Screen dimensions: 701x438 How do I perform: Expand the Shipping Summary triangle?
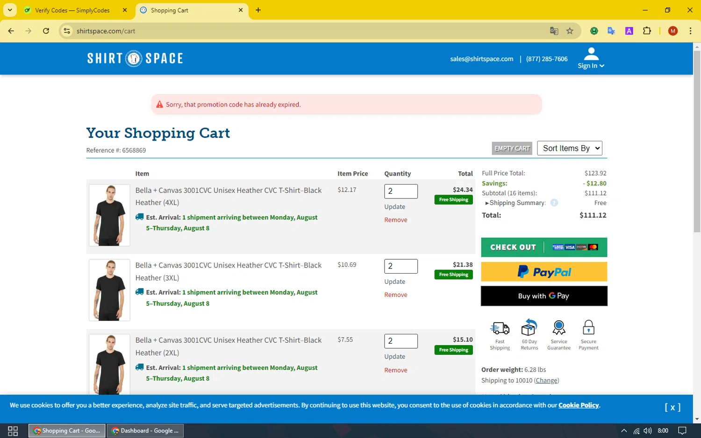click(487, 203)
